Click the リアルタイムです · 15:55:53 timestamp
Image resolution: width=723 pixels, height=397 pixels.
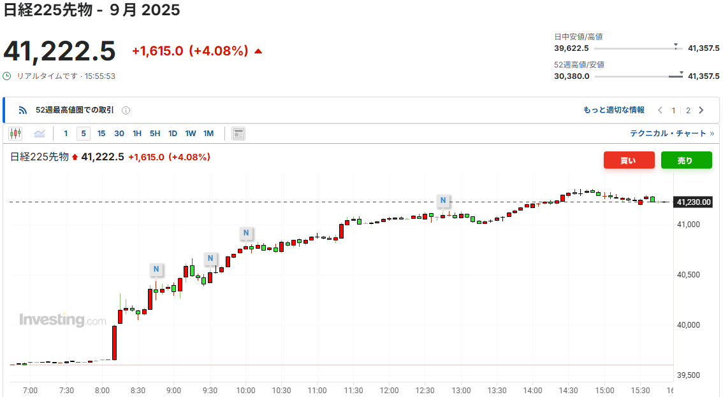66,76
